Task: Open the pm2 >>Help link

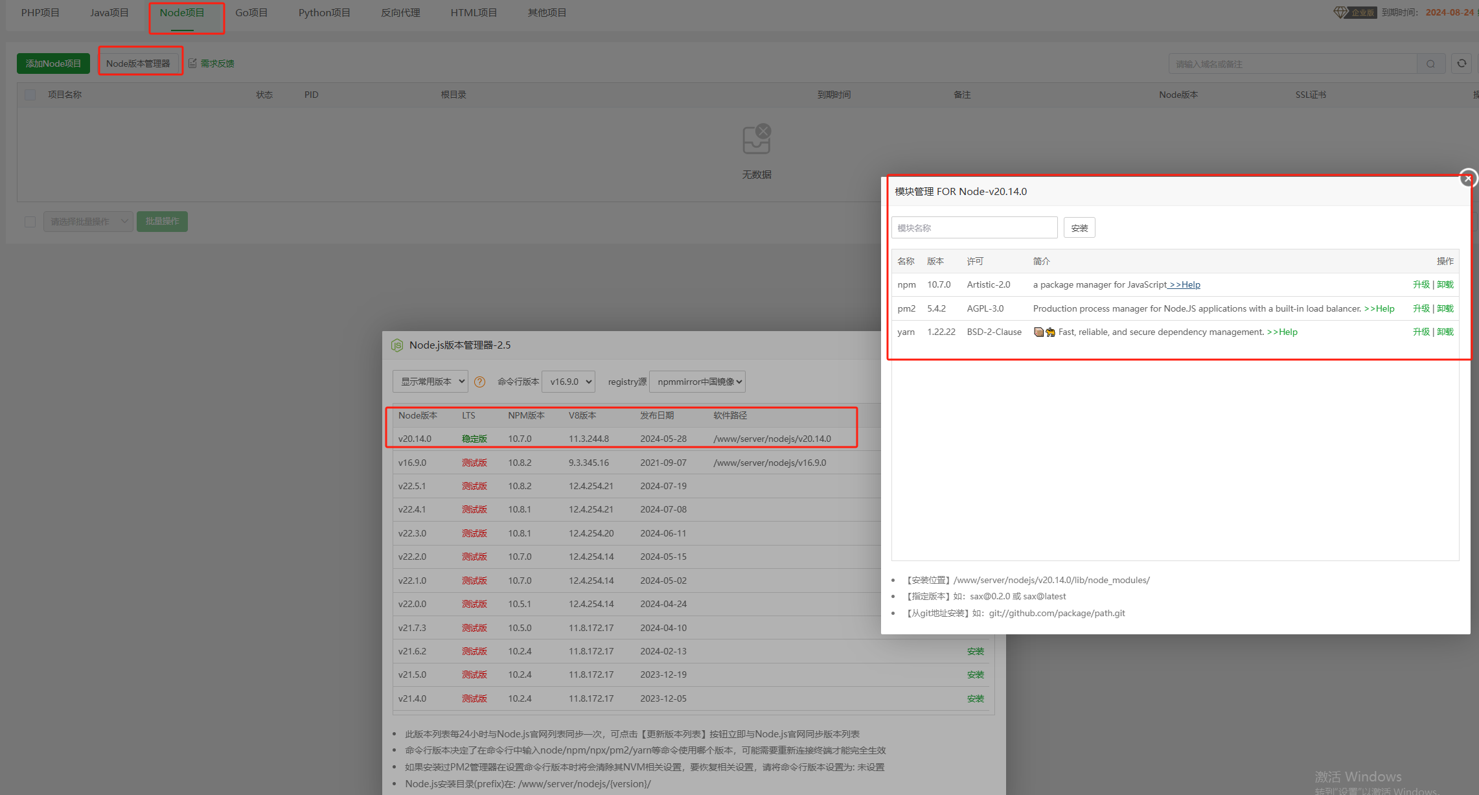Action: (1379, 308)
